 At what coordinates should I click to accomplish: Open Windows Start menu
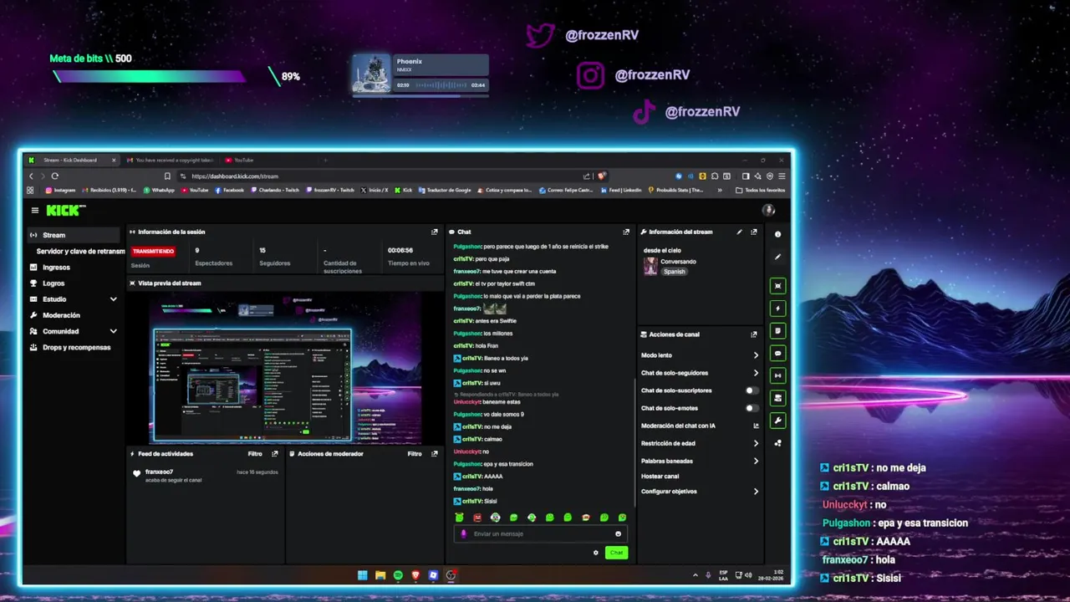[362, 575]
